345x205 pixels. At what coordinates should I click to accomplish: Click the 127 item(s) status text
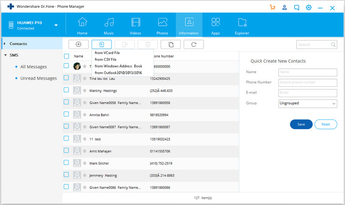coord(203,198)
